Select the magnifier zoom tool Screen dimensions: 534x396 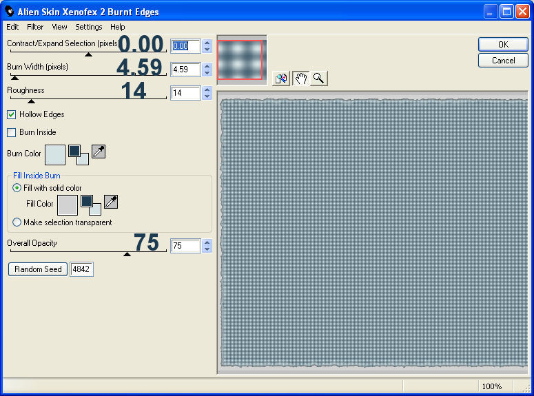pos(319,79)
